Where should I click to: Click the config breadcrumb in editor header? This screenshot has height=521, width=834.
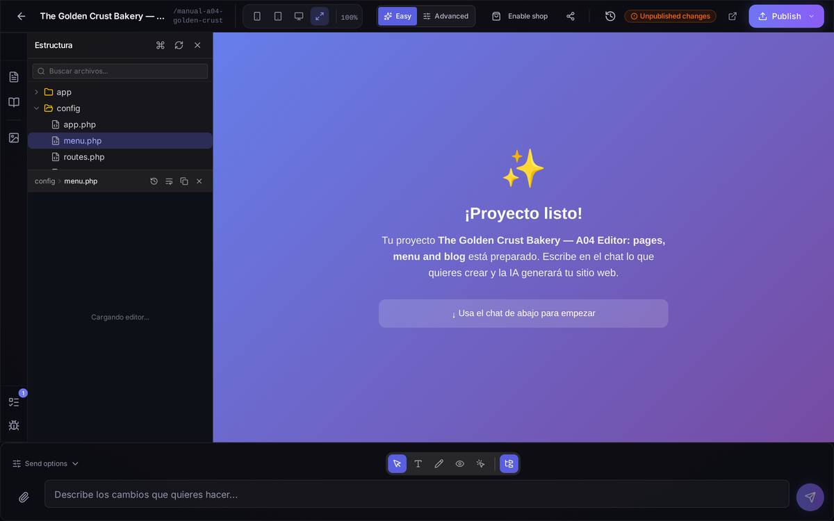44,181
